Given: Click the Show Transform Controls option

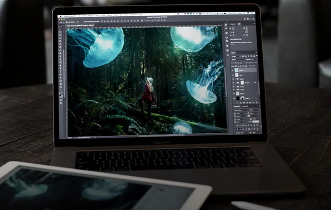Looking at the screenshot, I should [84, 21].
